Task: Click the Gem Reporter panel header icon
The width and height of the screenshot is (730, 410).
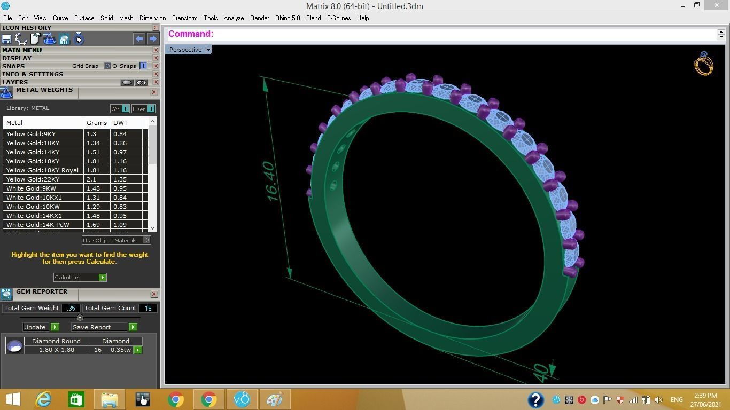Action: 6,295
